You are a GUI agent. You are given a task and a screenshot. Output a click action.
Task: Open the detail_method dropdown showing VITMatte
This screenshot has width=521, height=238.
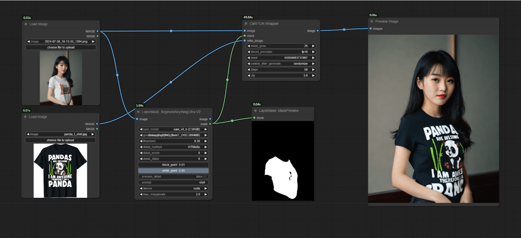(173, 147)
